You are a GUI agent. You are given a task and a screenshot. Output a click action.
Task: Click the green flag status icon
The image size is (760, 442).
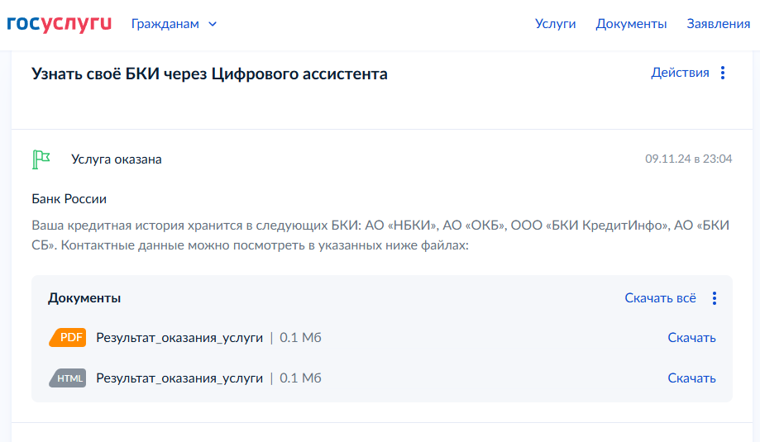[x=41, y=159]
